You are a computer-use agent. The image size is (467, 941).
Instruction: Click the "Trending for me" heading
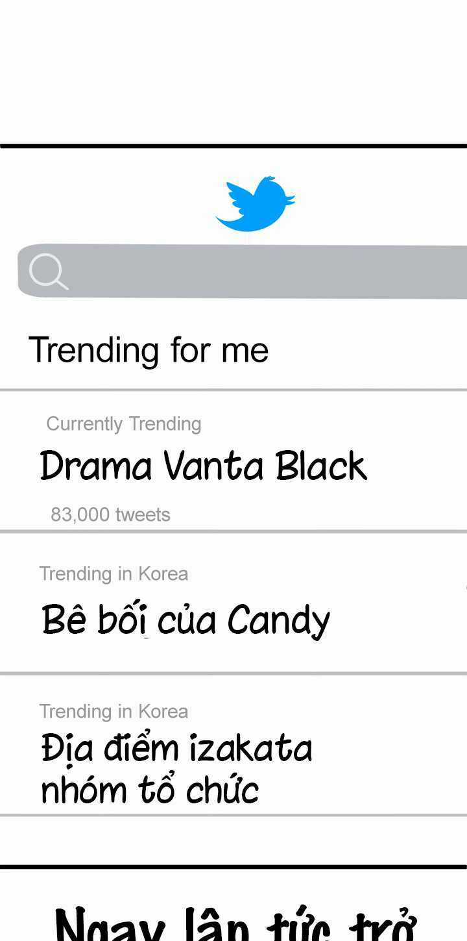149,350
